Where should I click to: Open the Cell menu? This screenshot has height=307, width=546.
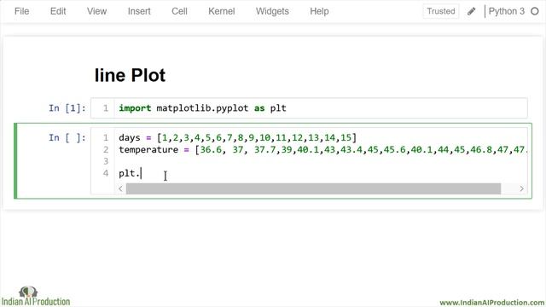179,11
